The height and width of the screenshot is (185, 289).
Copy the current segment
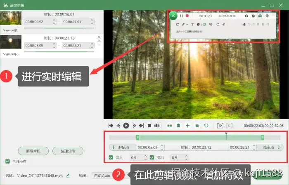197,126
